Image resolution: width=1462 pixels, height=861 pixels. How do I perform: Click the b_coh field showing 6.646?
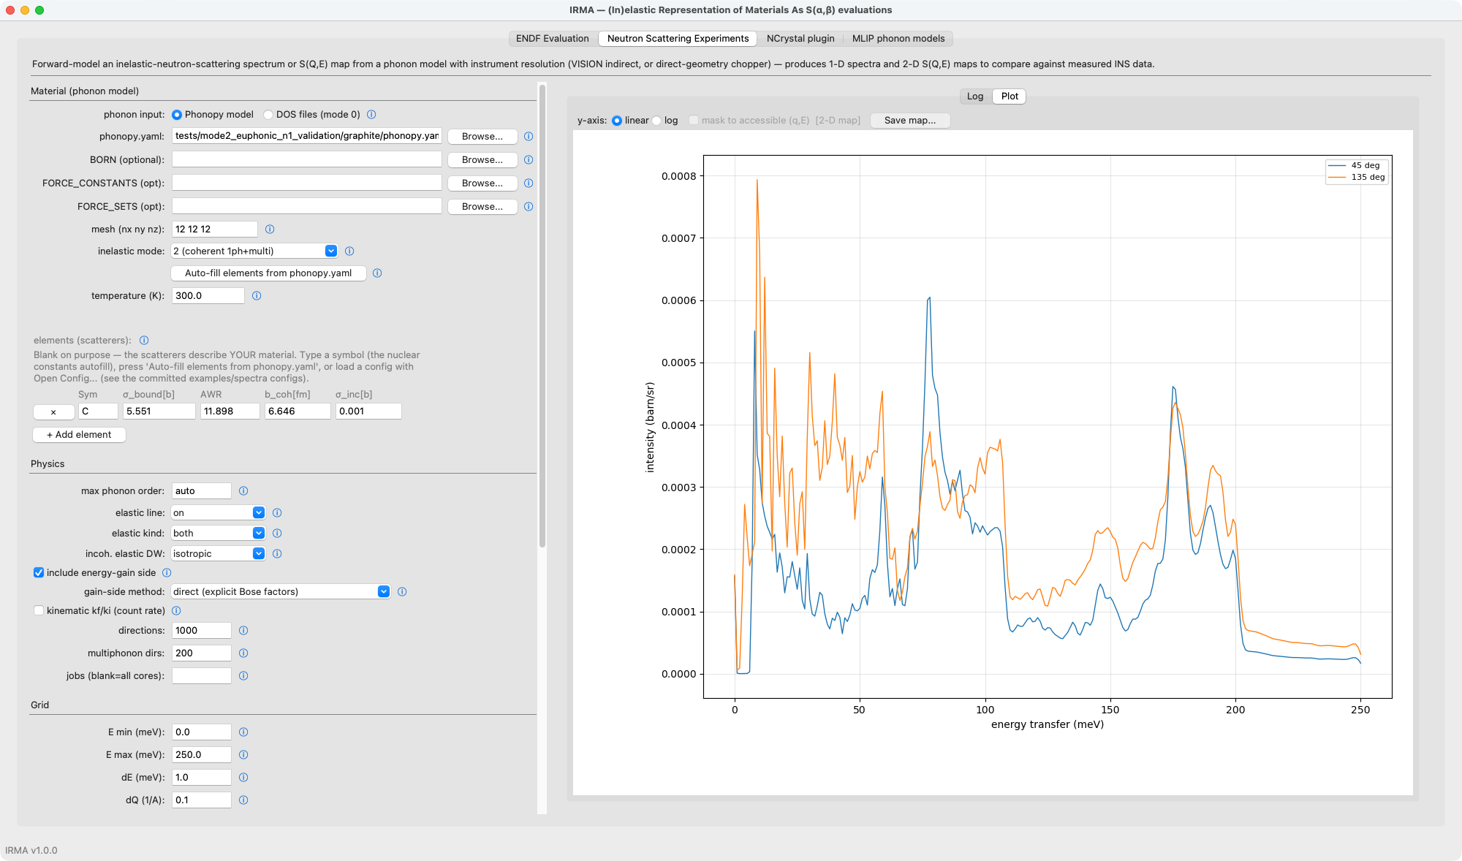tap(298, 411)
